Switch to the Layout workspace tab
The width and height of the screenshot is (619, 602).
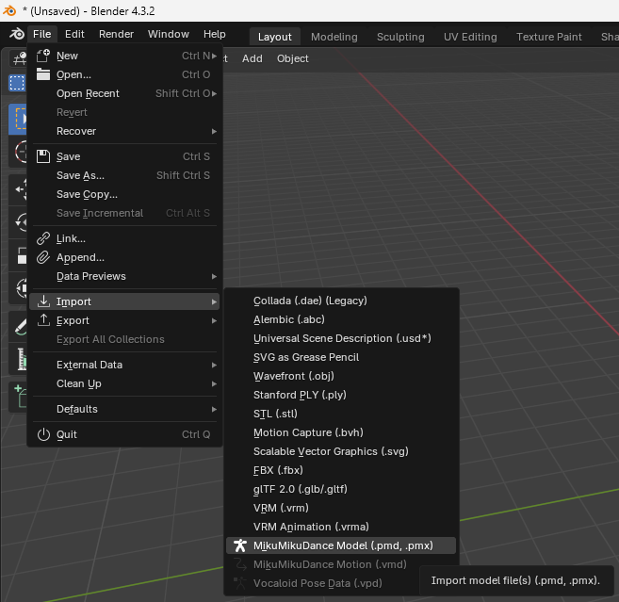point(275,37)
